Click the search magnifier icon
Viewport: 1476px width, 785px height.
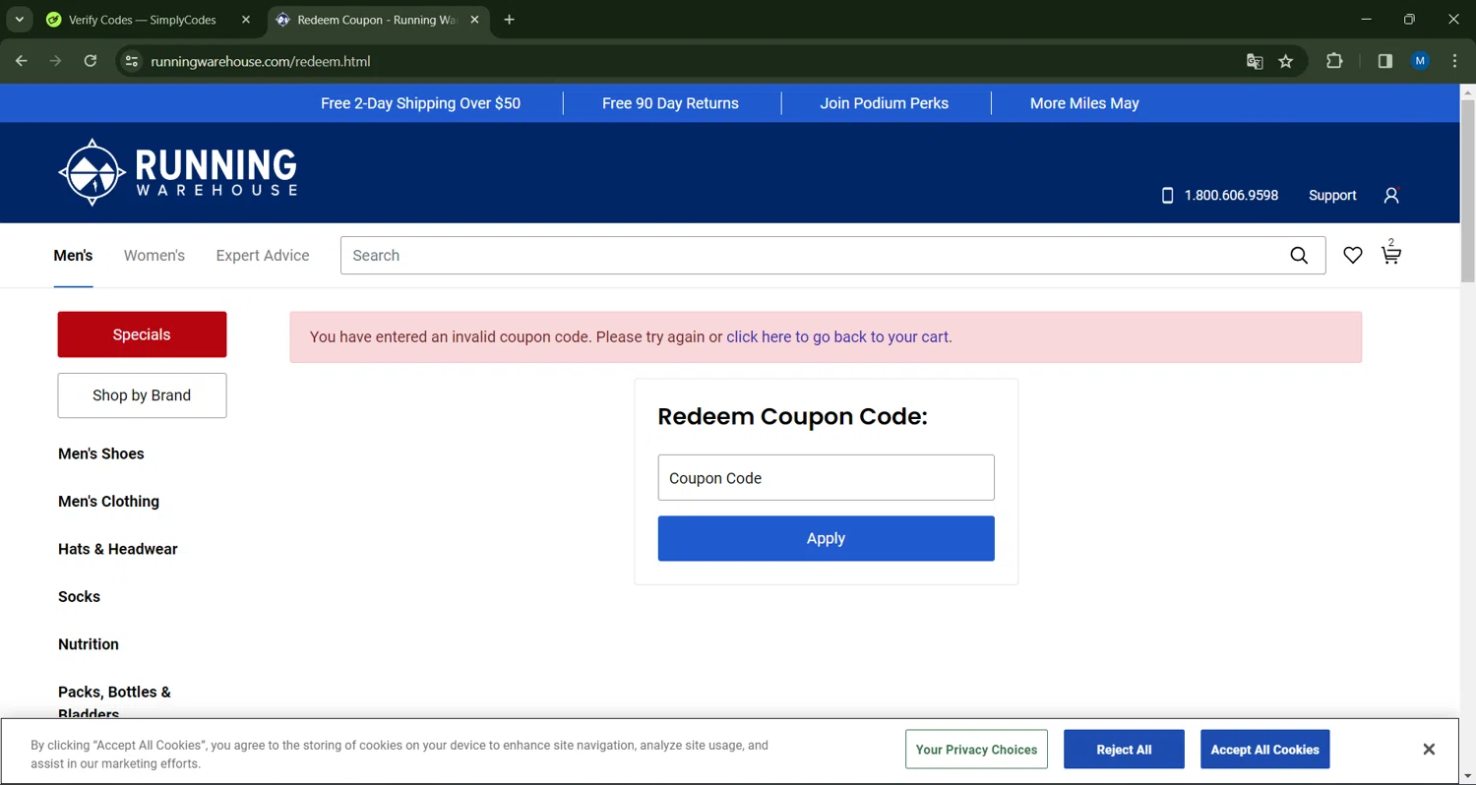(x=1299, y=256)
